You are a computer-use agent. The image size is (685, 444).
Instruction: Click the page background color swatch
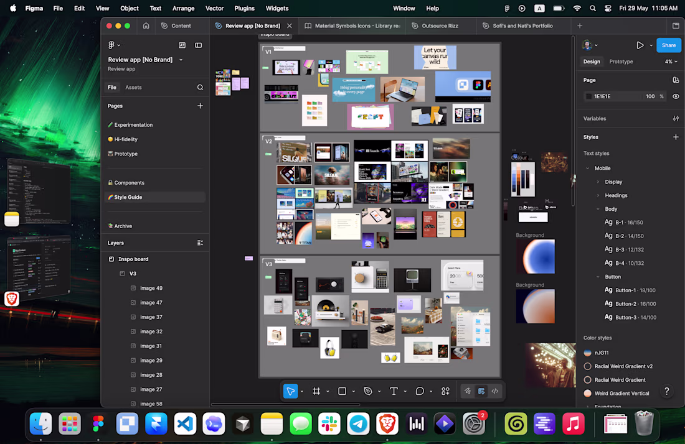tap(588, 96)
